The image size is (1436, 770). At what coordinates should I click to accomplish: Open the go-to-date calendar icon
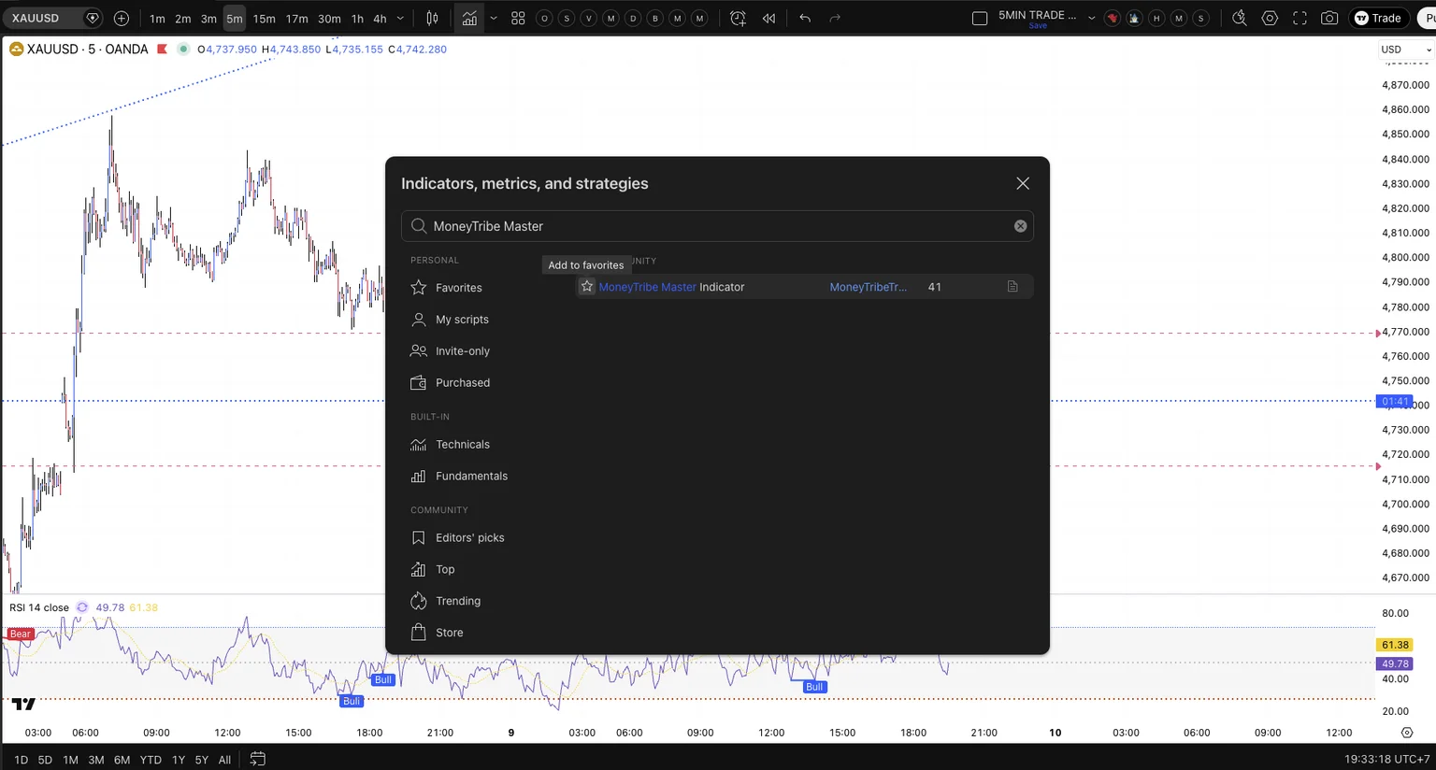point(258,759)
